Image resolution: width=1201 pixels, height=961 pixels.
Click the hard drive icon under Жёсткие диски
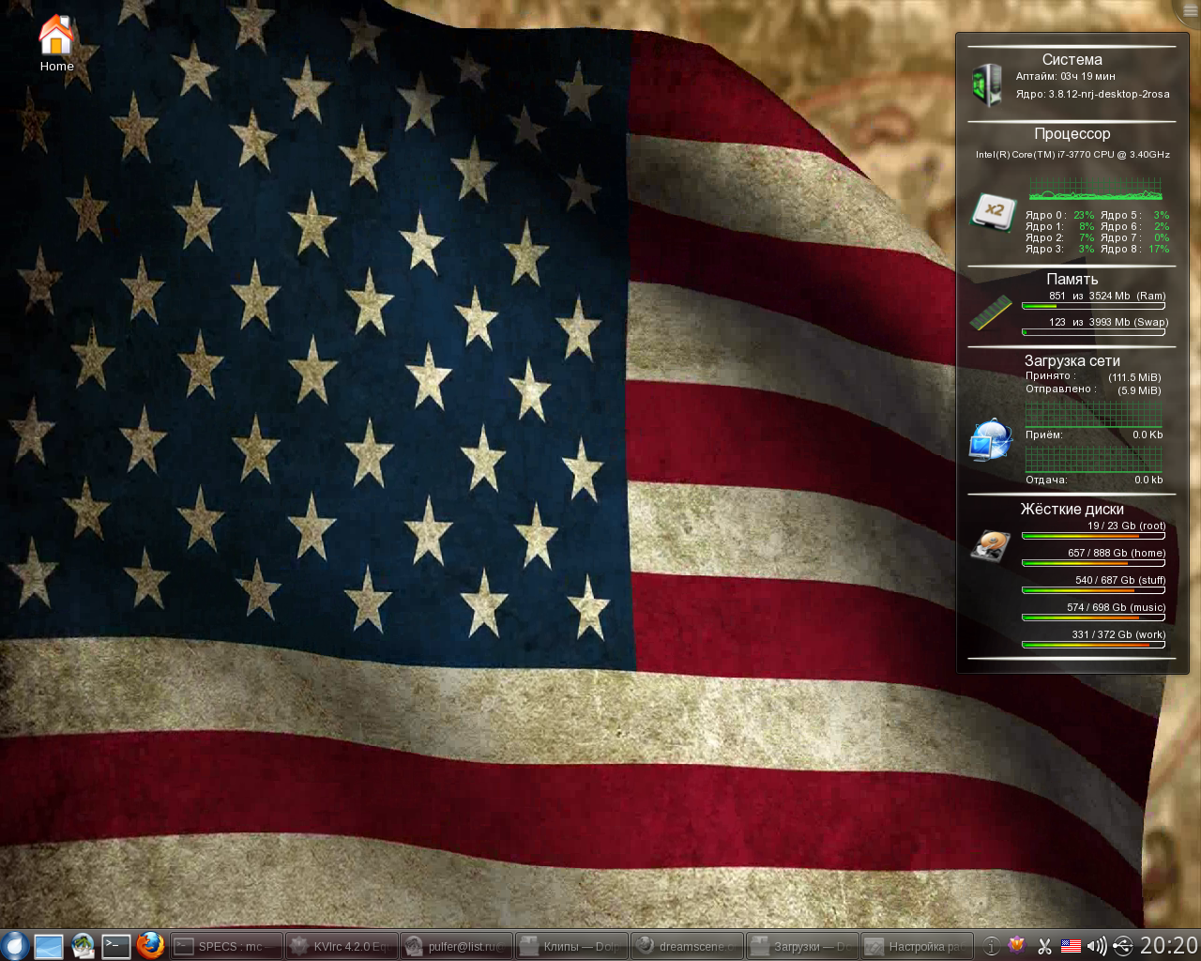click(991, 544)
